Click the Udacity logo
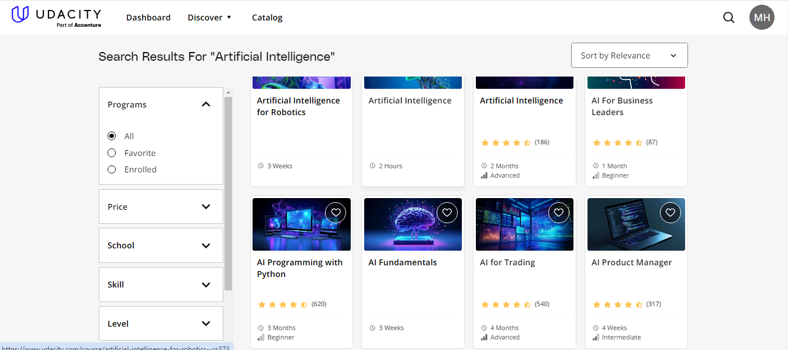 56,16
